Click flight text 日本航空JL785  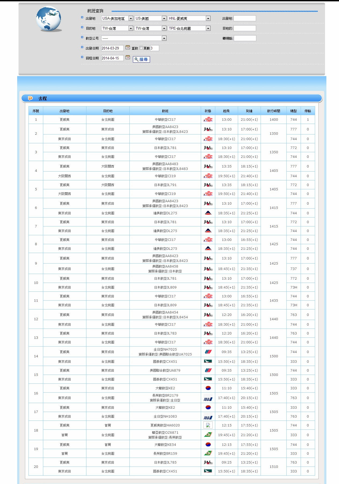click(x=165, y=462)
